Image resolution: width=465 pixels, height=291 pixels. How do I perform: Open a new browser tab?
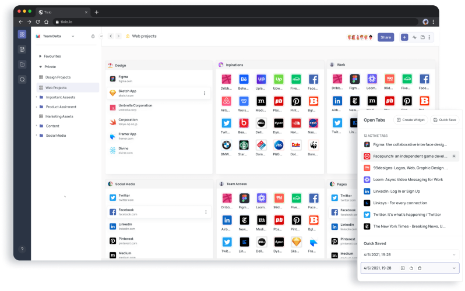96,12
